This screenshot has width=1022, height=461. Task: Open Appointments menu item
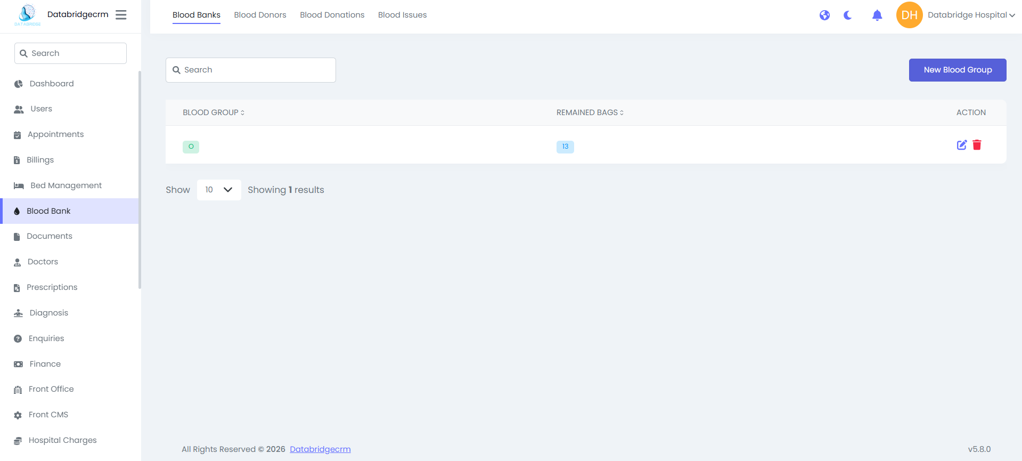pos(69,134)
